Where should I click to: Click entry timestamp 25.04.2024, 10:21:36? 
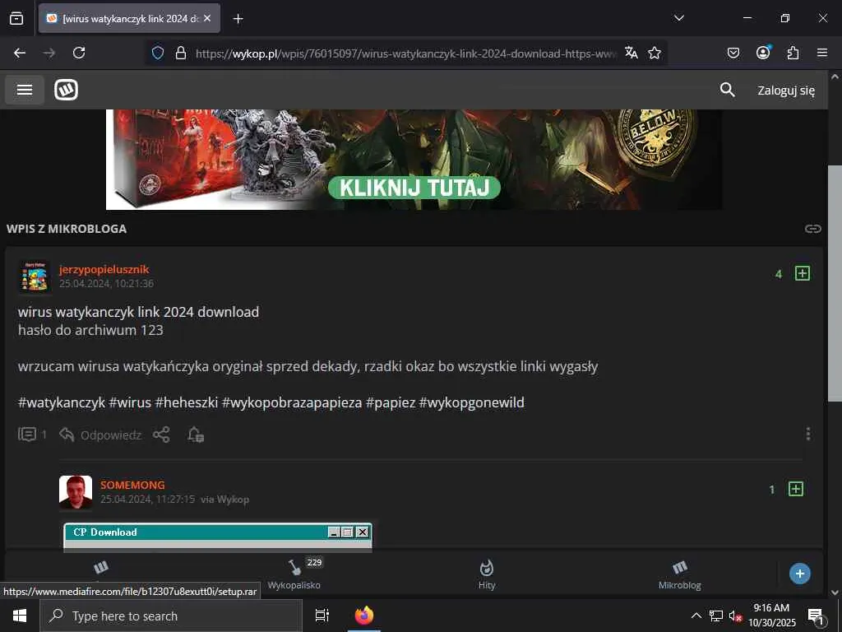(106, 283)
